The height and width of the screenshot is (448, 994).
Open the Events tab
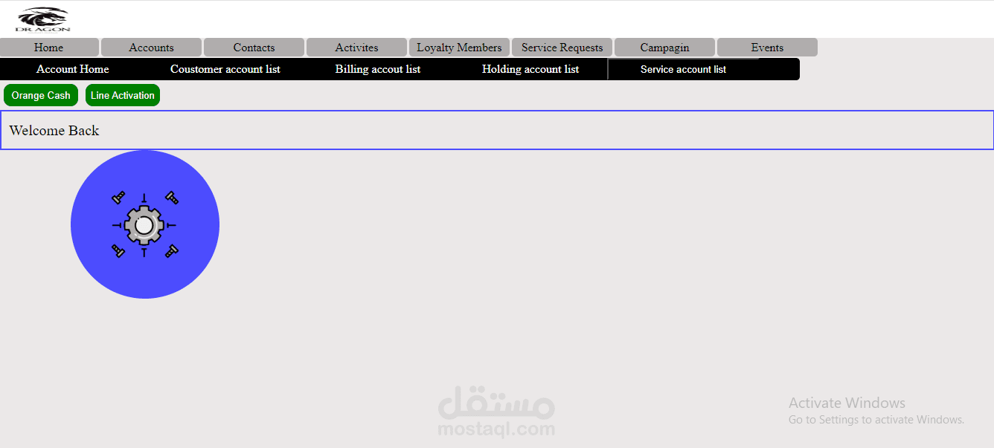[767, 48]
